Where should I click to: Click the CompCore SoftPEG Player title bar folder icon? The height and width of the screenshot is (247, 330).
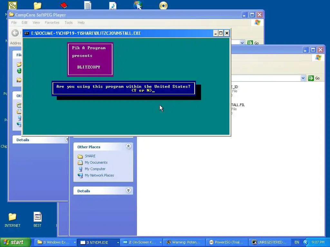point(12,15)
